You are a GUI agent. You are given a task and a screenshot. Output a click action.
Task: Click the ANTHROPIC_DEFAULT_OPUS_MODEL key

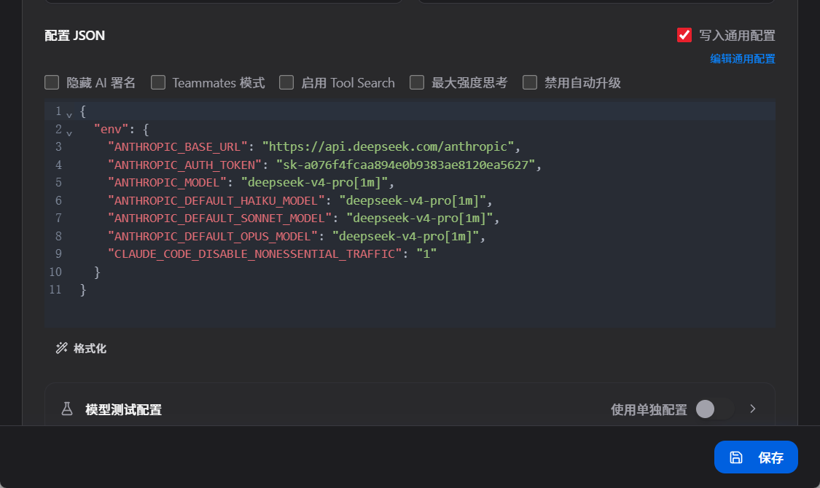click(212, 237)
